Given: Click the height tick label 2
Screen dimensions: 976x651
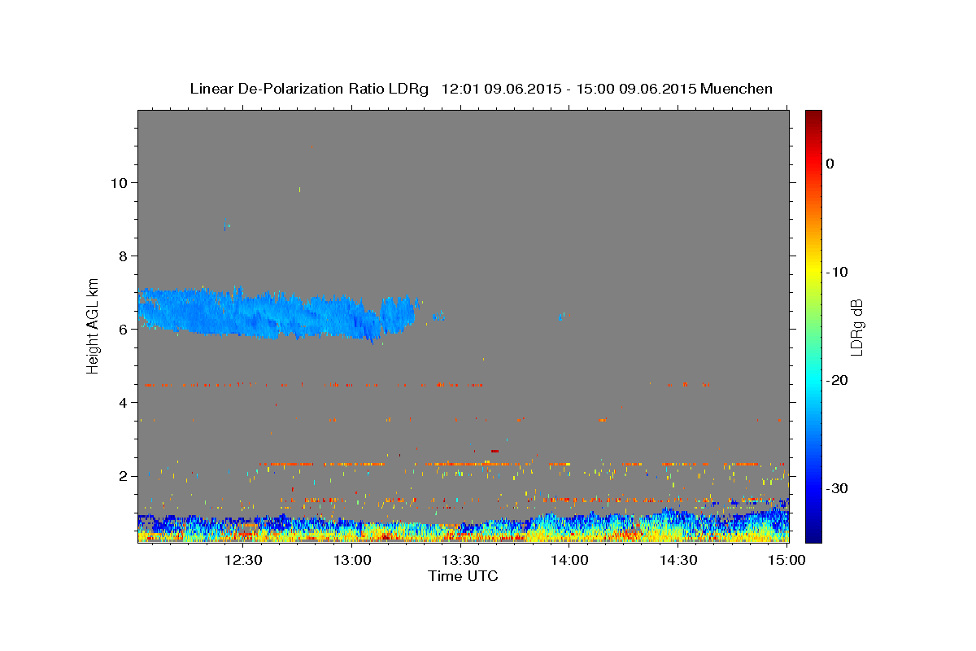Looking at the screenshot, I should [123, 475].
